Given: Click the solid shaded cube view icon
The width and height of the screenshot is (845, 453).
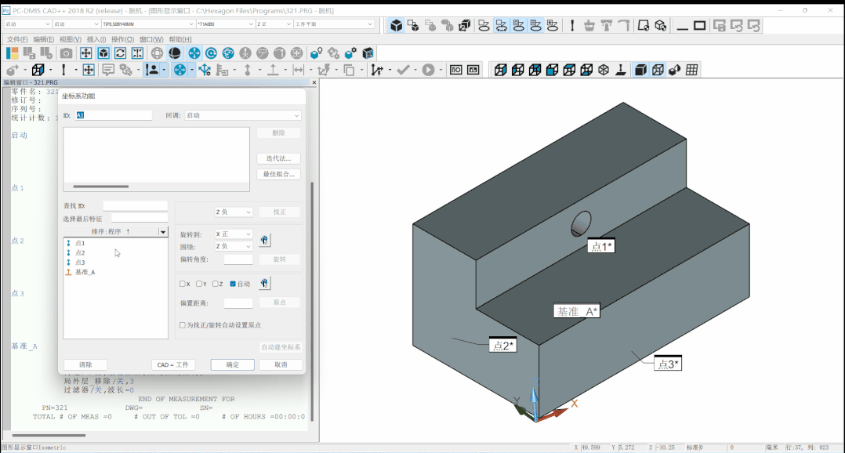Looking at the screenshot, I should 640,70.
